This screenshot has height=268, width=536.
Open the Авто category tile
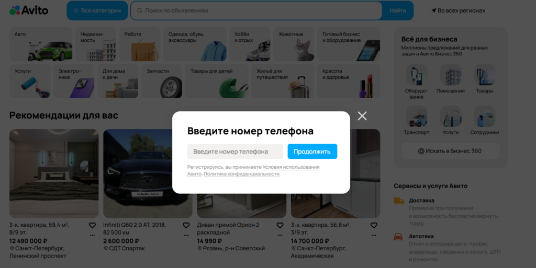pos(41,44)
